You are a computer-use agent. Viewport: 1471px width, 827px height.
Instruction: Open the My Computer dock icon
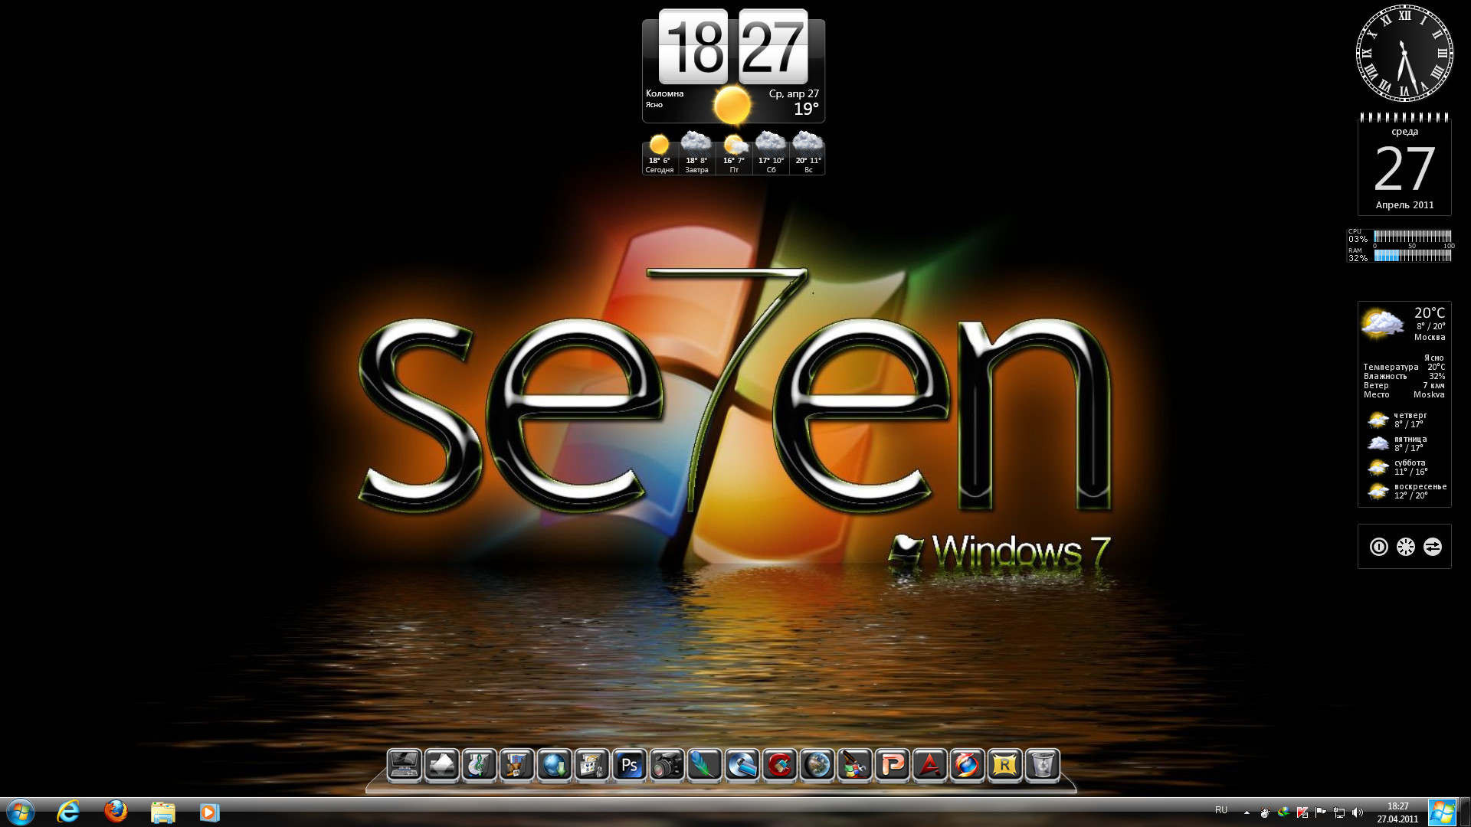[404, 765]
